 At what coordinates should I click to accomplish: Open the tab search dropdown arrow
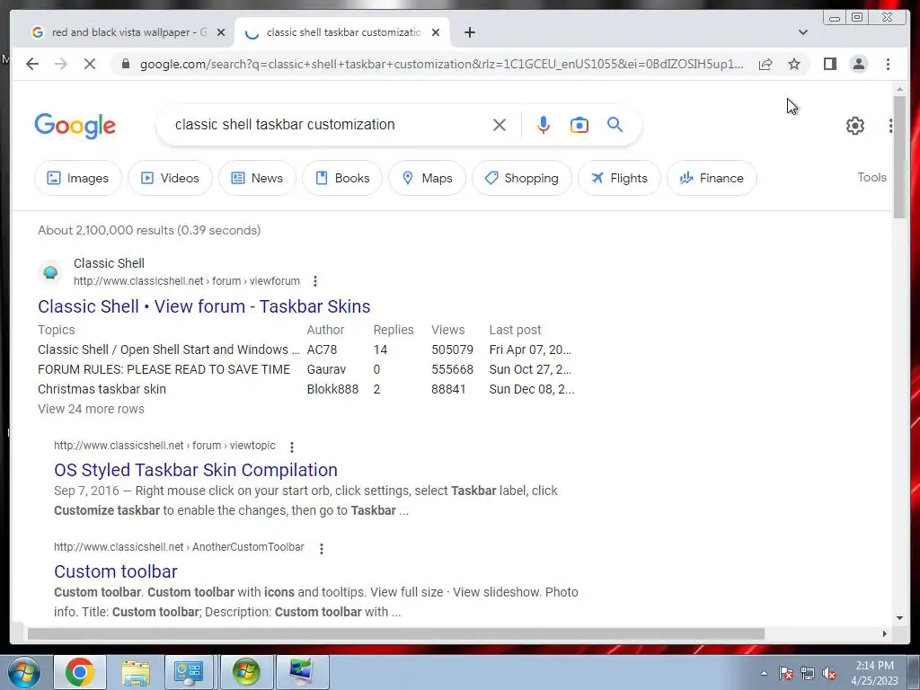(x=802, y=32)
